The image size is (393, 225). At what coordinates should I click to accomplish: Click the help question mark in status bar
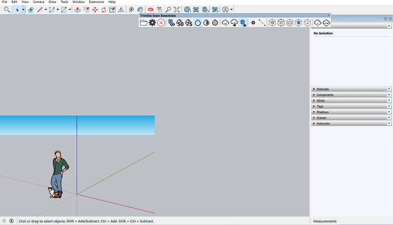coord(3,221)
